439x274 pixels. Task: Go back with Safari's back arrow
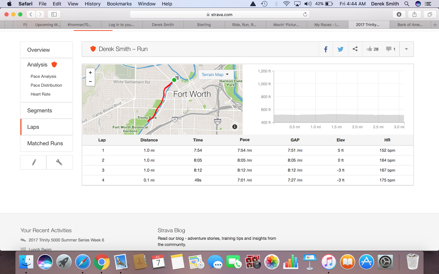[x=31, y=15]
